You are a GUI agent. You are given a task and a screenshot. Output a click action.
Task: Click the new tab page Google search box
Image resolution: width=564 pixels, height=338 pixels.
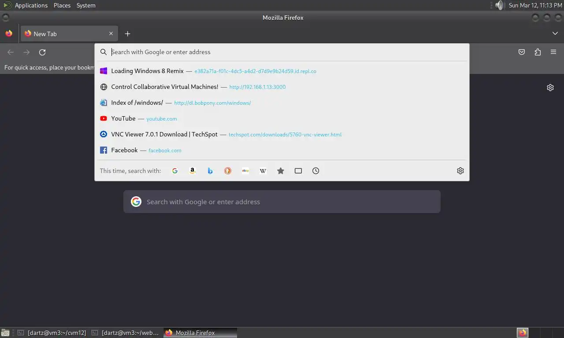282,202
